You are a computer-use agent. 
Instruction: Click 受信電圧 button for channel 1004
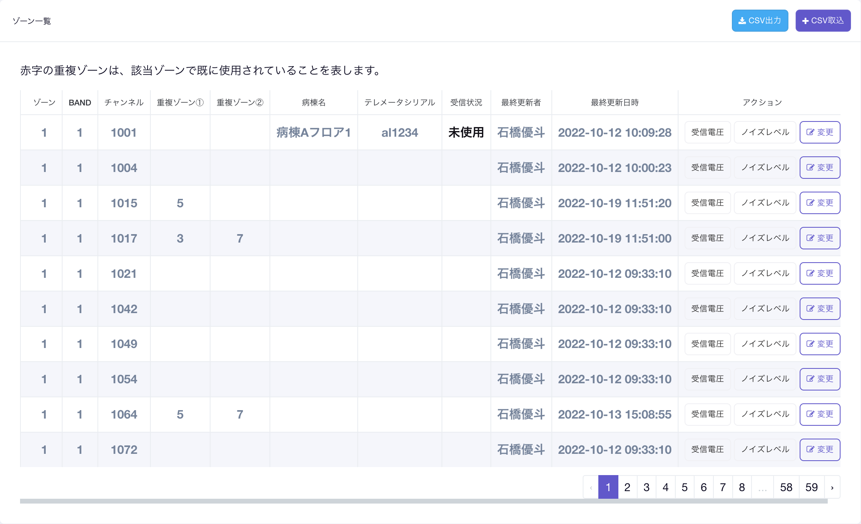pyautogui.click(x=707, y=168)
